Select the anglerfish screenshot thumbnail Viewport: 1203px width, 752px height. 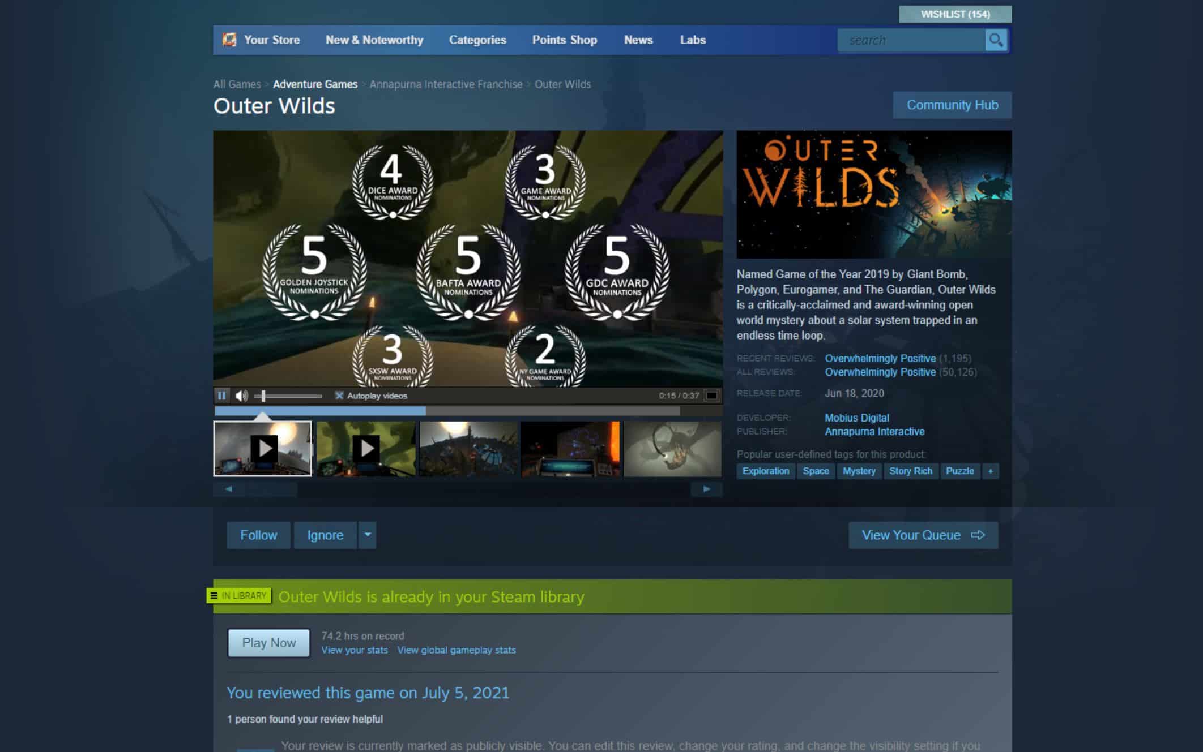click(x=673, y=449)
